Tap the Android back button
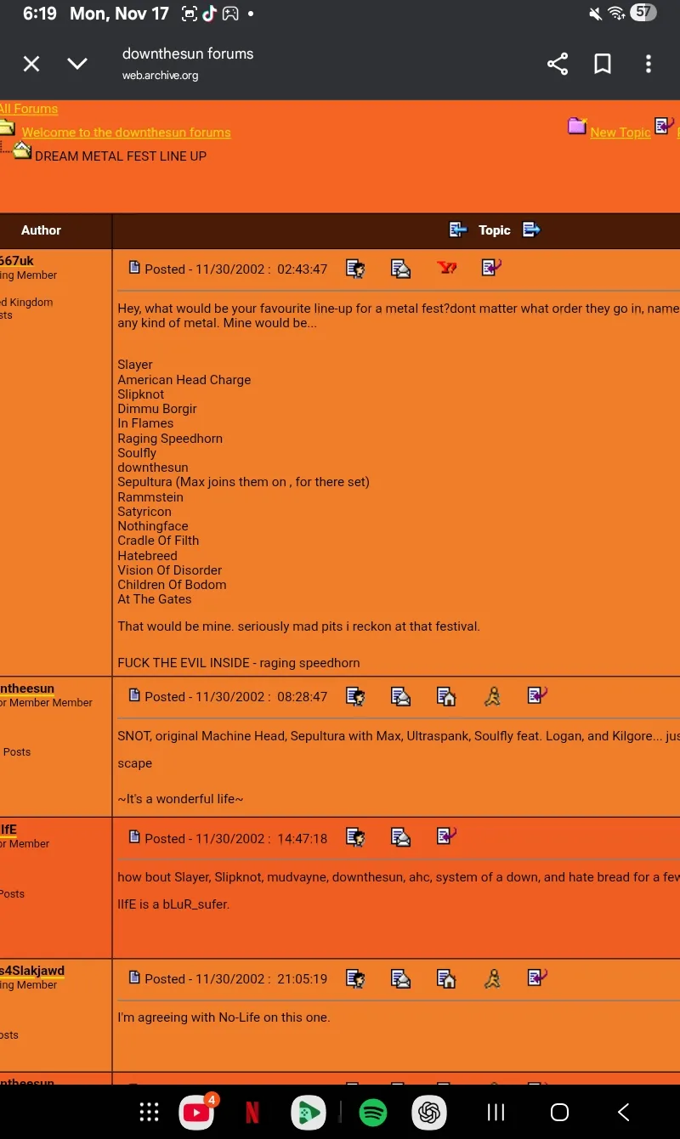 click(623, 1112)
